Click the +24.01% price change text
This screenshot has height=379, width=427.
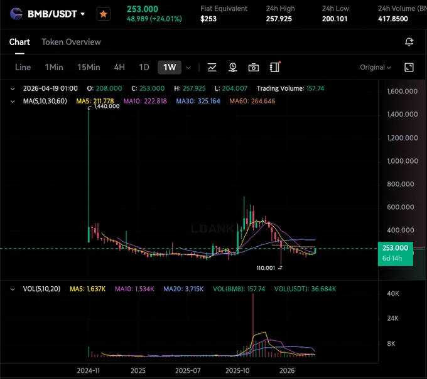coord(166,19)
